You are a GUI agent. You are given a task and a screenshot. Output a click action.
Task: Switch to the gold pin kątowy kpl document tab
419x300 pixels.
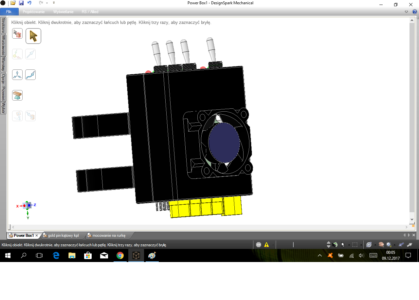pos(63,235)
